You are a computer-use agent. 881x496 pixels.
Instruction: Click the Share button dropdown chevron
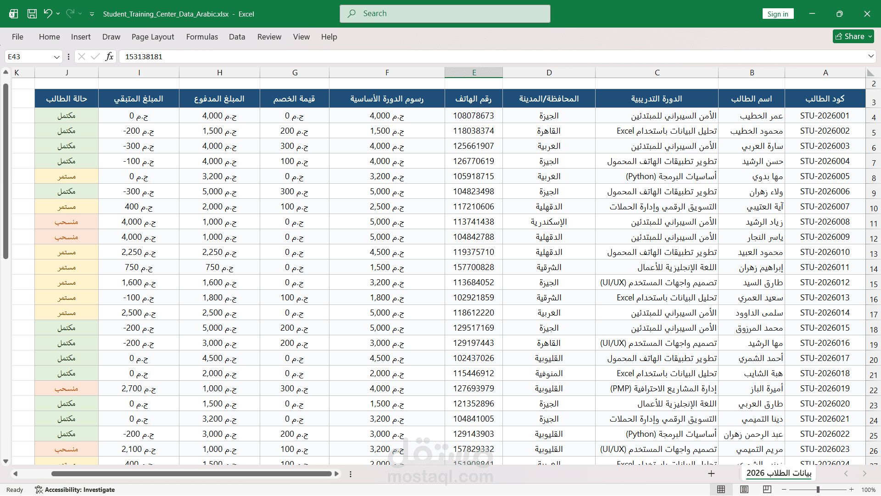tap(870, 36)
